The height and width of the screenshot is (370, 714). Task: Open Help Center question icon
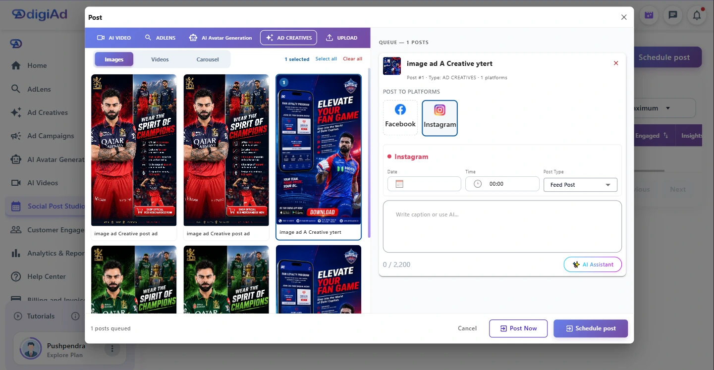[x=16, y=276]
